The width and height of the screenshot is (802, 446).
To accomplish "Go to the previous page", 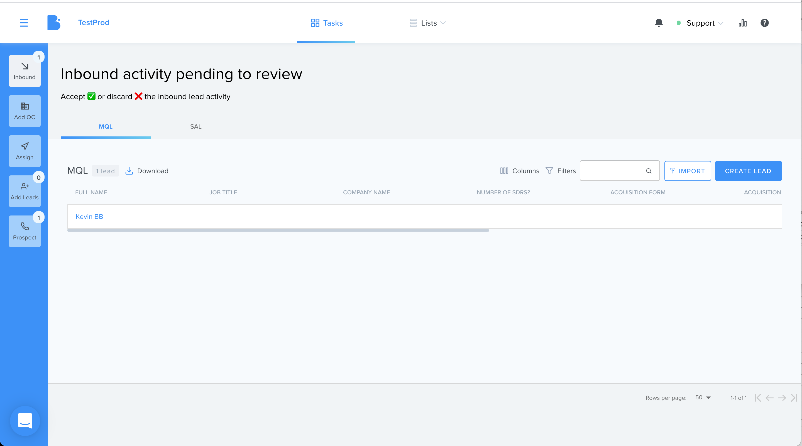I will point(769,398).
